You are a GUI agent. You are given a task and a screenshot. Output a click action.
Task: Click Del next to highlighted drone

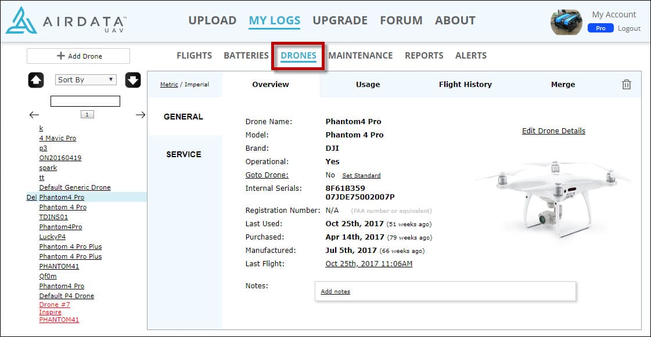(31, 197)
